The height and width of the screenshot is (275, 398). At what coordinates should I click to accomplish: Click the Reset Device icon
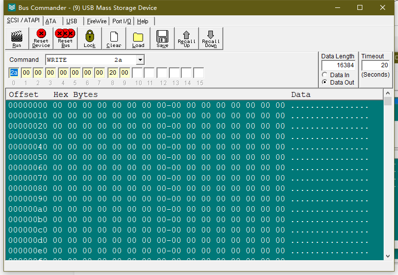[41, 34]
